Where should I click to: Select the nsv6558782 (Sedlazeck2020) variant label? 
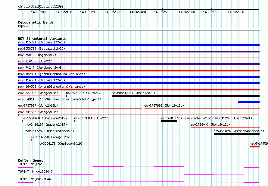click(42, 49)
